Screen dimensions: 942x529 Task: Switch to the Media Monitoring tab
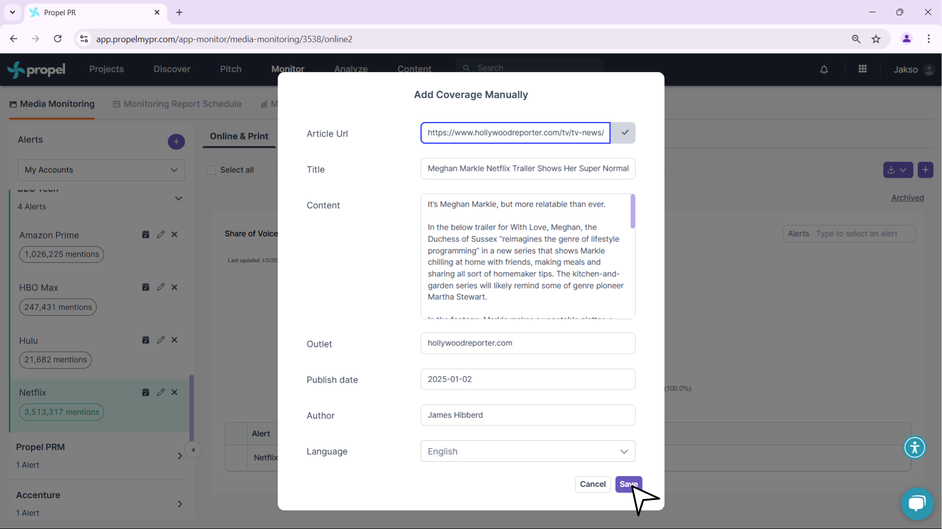click(52, 104)
